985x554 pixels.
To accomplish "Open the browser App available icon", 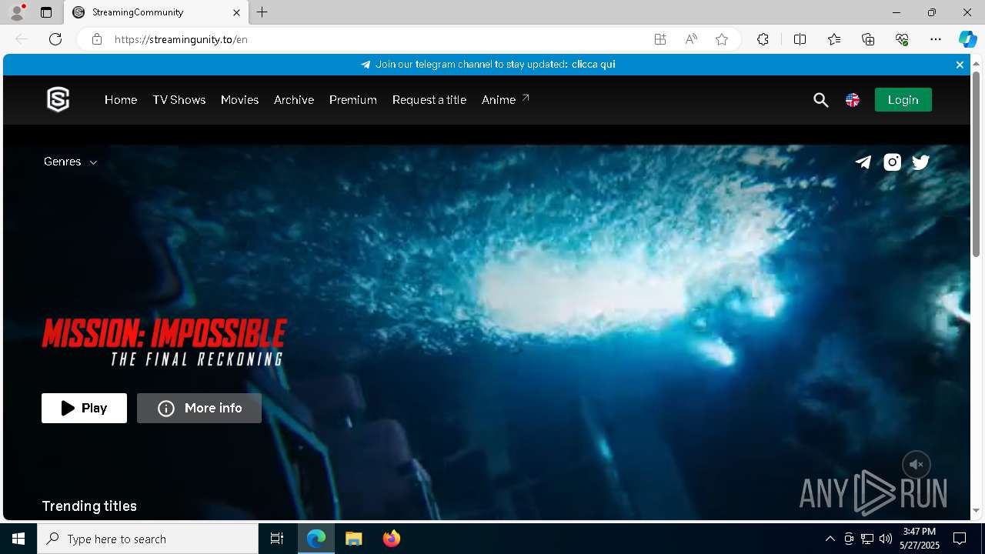I will click(x=660, y=39).
